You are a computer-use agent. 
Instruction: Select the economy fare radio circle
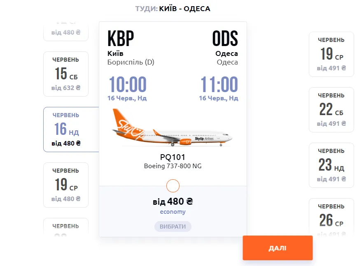point(173,186)
